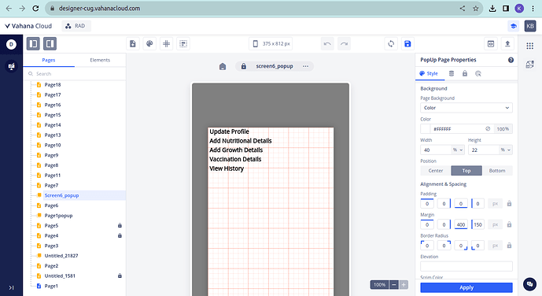Click the Search pages input field
Screen dimensions: 542x296
[74, 74]
